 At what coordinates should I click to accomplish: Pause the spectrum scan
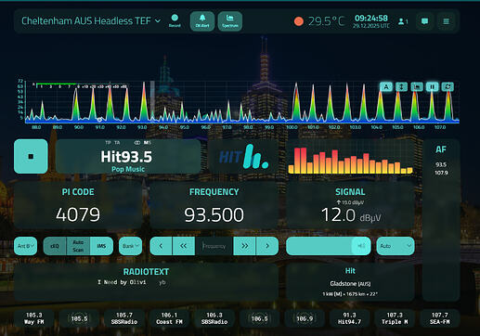tap(433, 87)
